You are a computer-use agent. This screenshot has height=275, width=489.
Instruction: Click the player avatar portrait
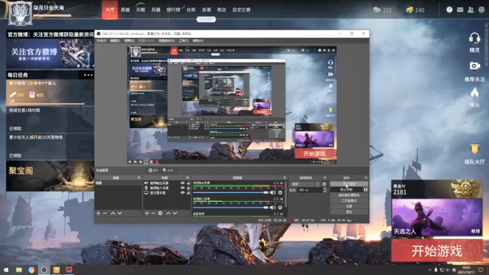20,13
